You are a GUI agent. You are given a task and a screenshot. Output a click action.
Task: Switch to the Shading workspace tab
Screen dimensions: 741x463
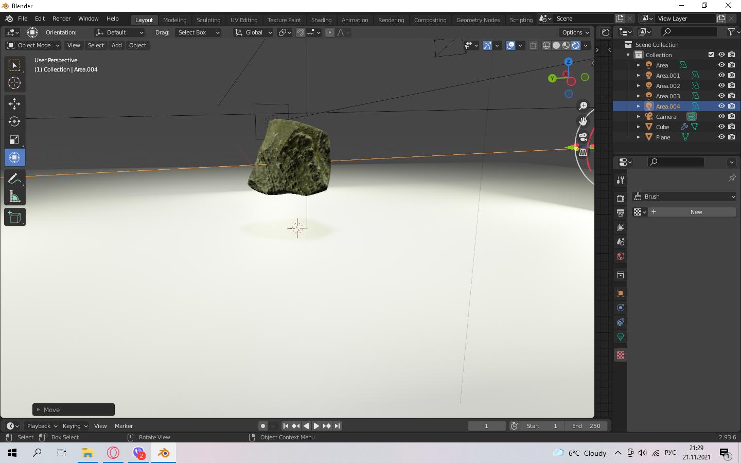321,20
